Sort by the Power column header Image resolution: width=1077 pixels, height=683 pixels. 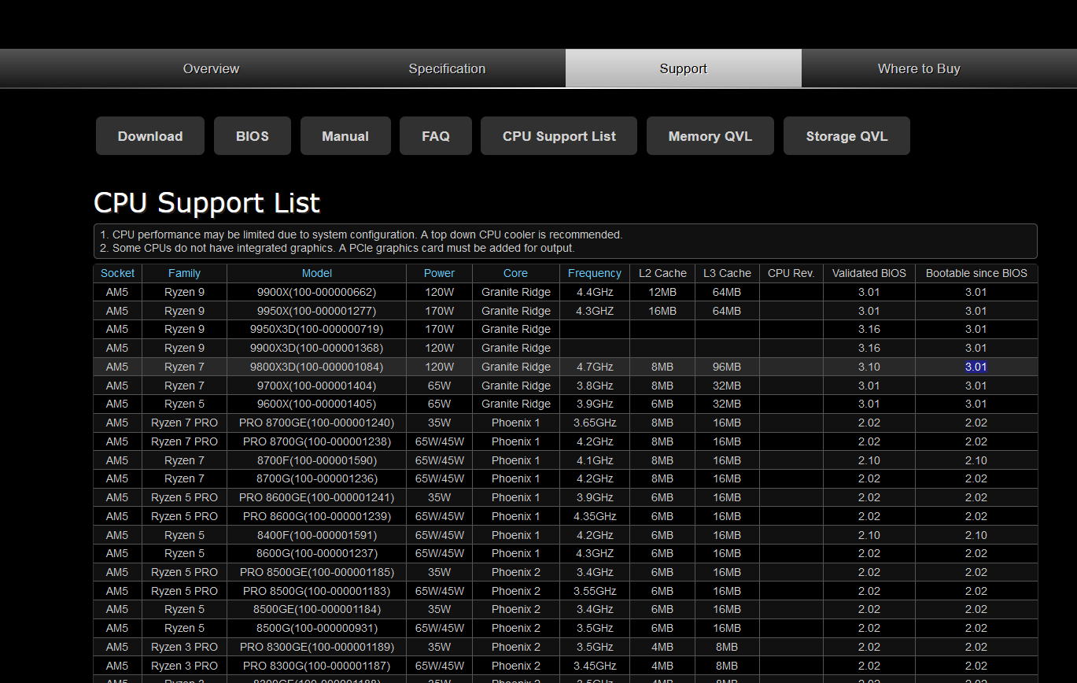[x=439, y=273]
